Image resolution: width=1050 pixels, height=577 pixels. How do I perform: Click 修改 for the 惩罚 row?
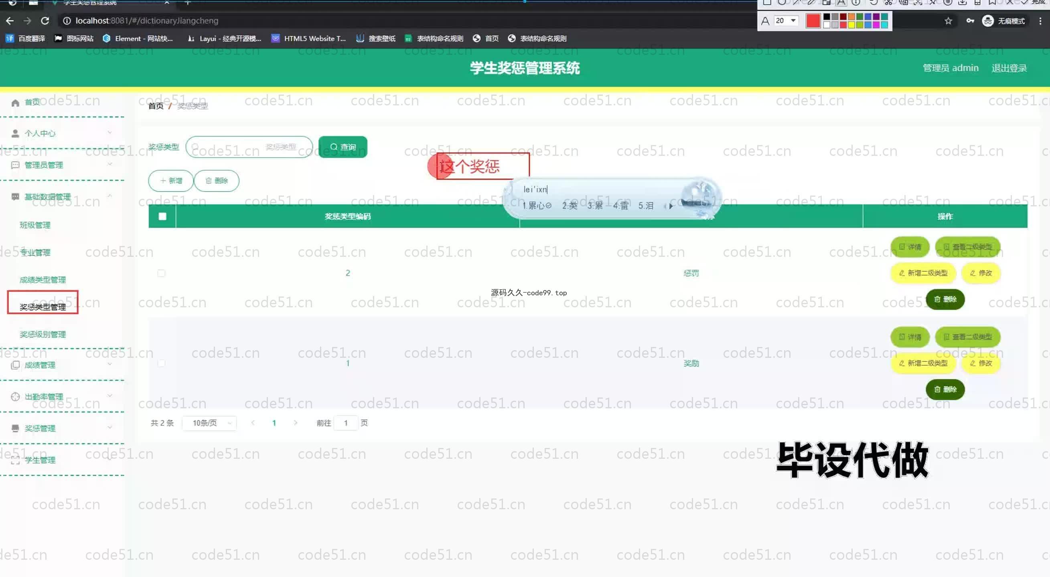(x=981, y=273)
